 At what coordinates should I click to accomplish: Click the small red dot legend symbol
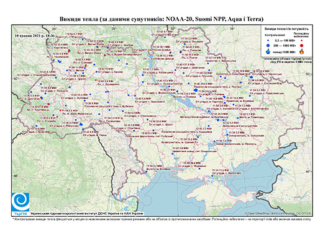tap(302, 41)
